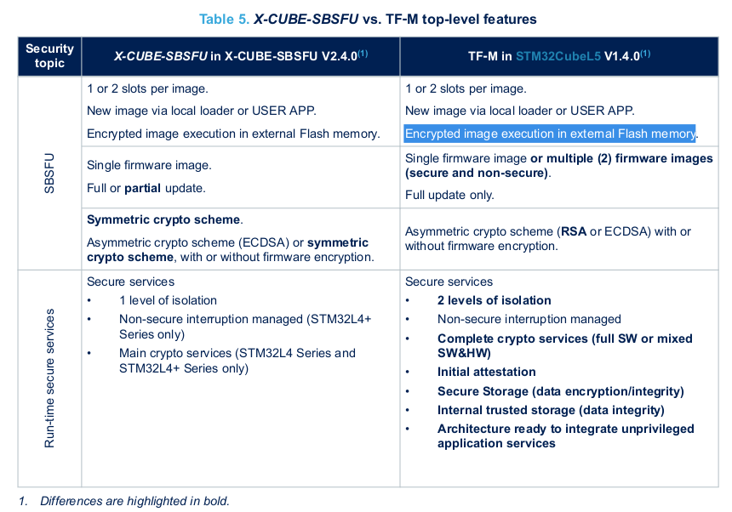Click the 'Security topic' header cell

pyautogui.click(x=49, y=56)
